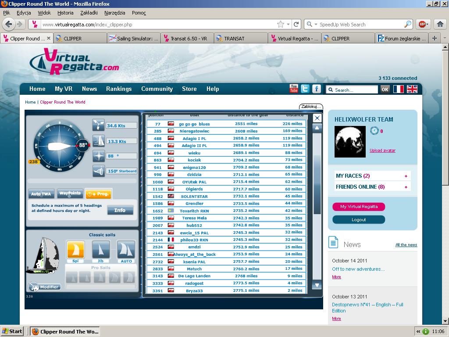This screenshot has width=449, height=337.
Task: Select the Jib sail
Action: point(101,250)
